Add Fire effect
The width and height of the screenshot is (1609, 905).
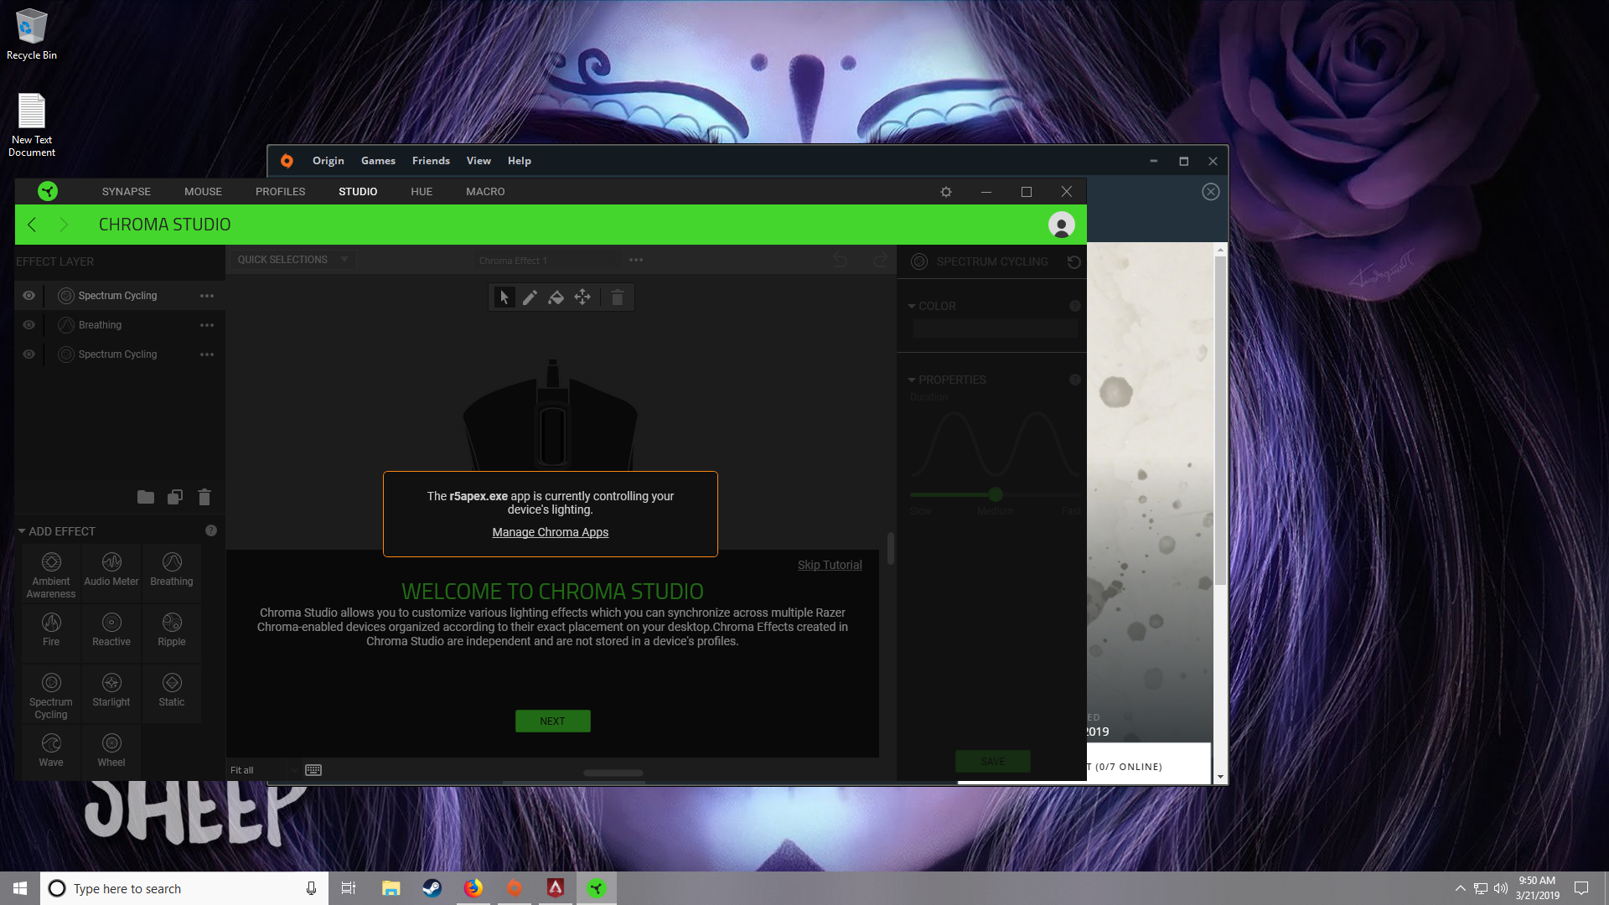[51, 633]
